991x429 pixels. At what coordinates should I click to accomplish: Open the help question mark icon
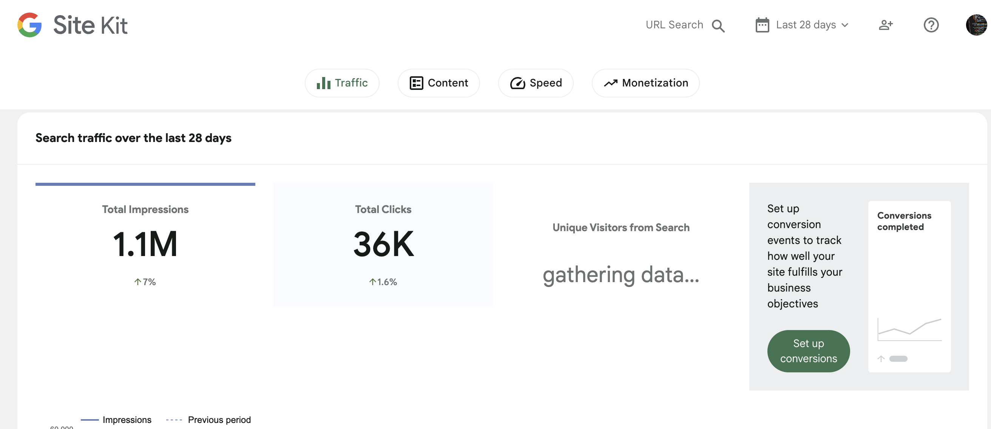click(931, 25)
